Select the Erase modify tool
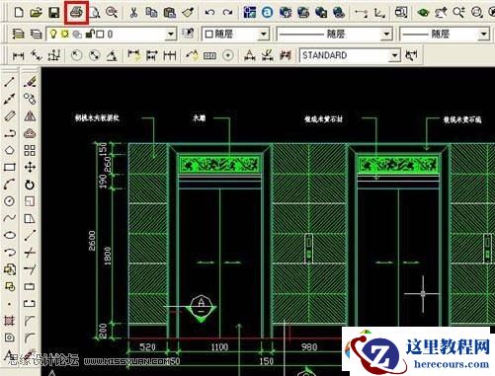495x376 pixels. tap(30, 82)
